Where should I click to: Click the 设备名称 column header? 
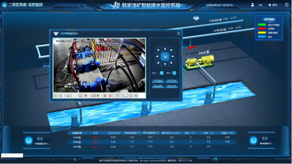point(77,133)
